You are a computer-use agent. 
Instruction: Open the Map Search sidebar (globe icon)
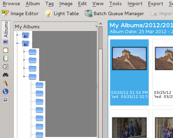coord(6,91)
